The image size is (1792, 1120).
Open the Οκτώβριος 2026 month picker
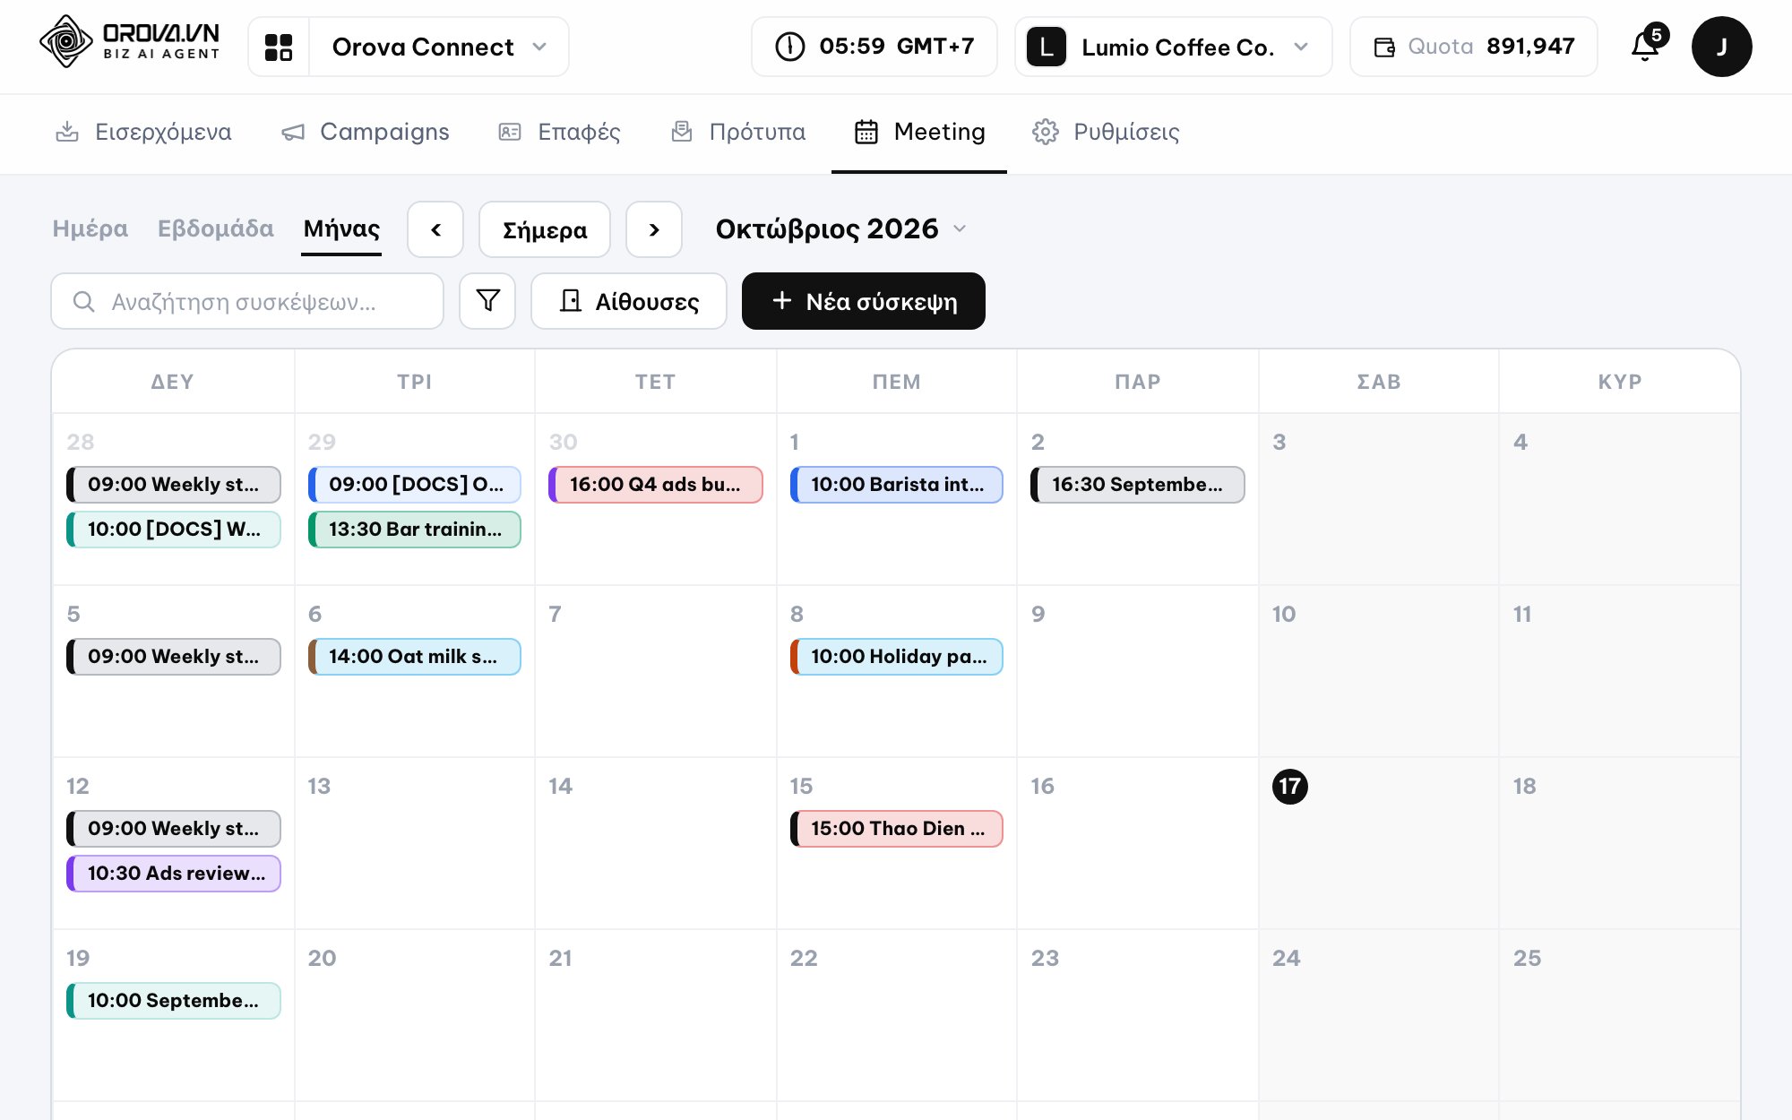(841, 229)
